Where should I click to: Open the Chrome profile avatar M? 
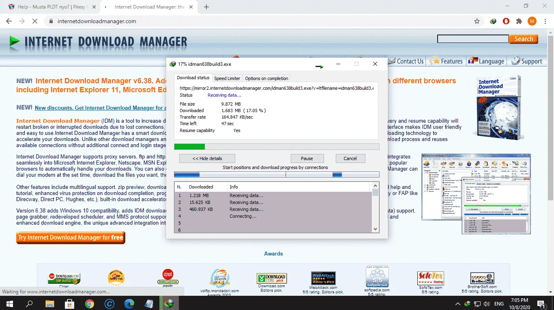(x=532, y=21)
